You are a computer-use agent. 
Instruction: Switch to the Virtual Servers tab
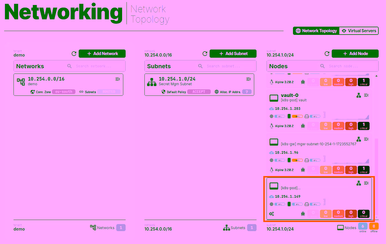click(x=359, y=30)
